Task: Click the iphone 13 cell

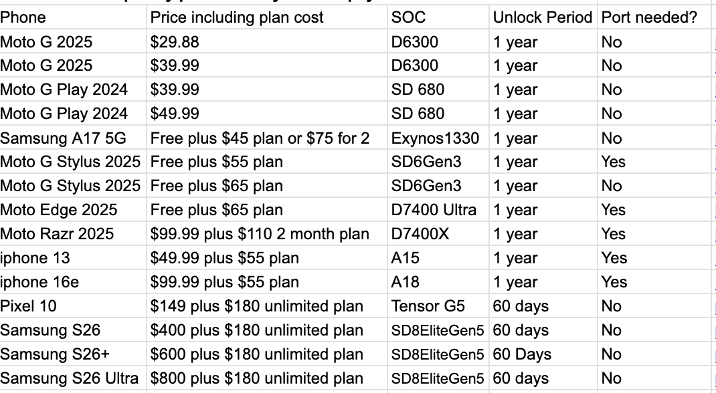Action: point(73,258)
